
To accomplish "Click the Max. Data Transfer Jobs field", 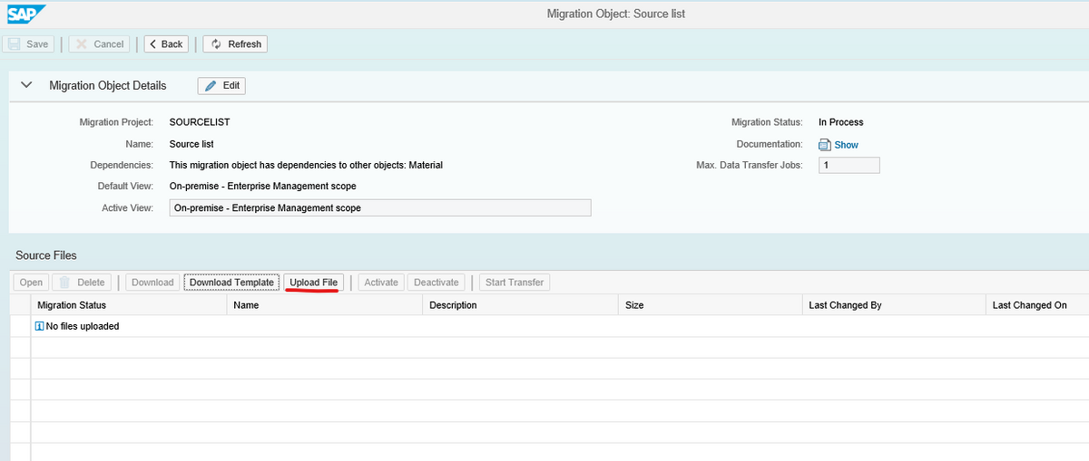I will 849,165.
